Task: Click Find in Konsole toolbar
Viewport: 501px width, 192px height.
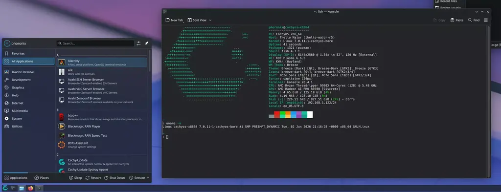Action: click(474, 20)
